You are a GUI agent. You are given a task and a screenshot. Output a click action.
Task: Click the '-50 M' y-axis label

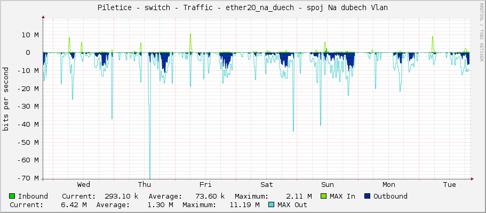(x=28, y=142)
